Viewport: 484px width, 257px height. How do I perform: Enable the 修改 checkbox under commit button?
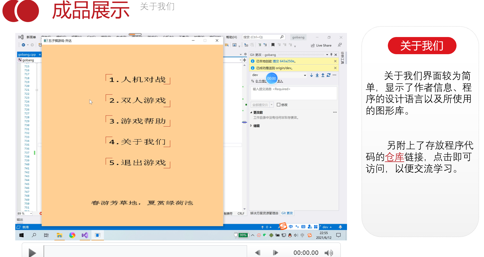coord(278,105)
